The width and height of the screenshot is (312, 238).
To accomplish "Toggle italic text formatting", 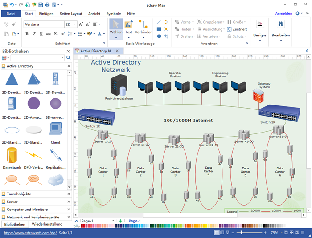I will pos(33,34).
